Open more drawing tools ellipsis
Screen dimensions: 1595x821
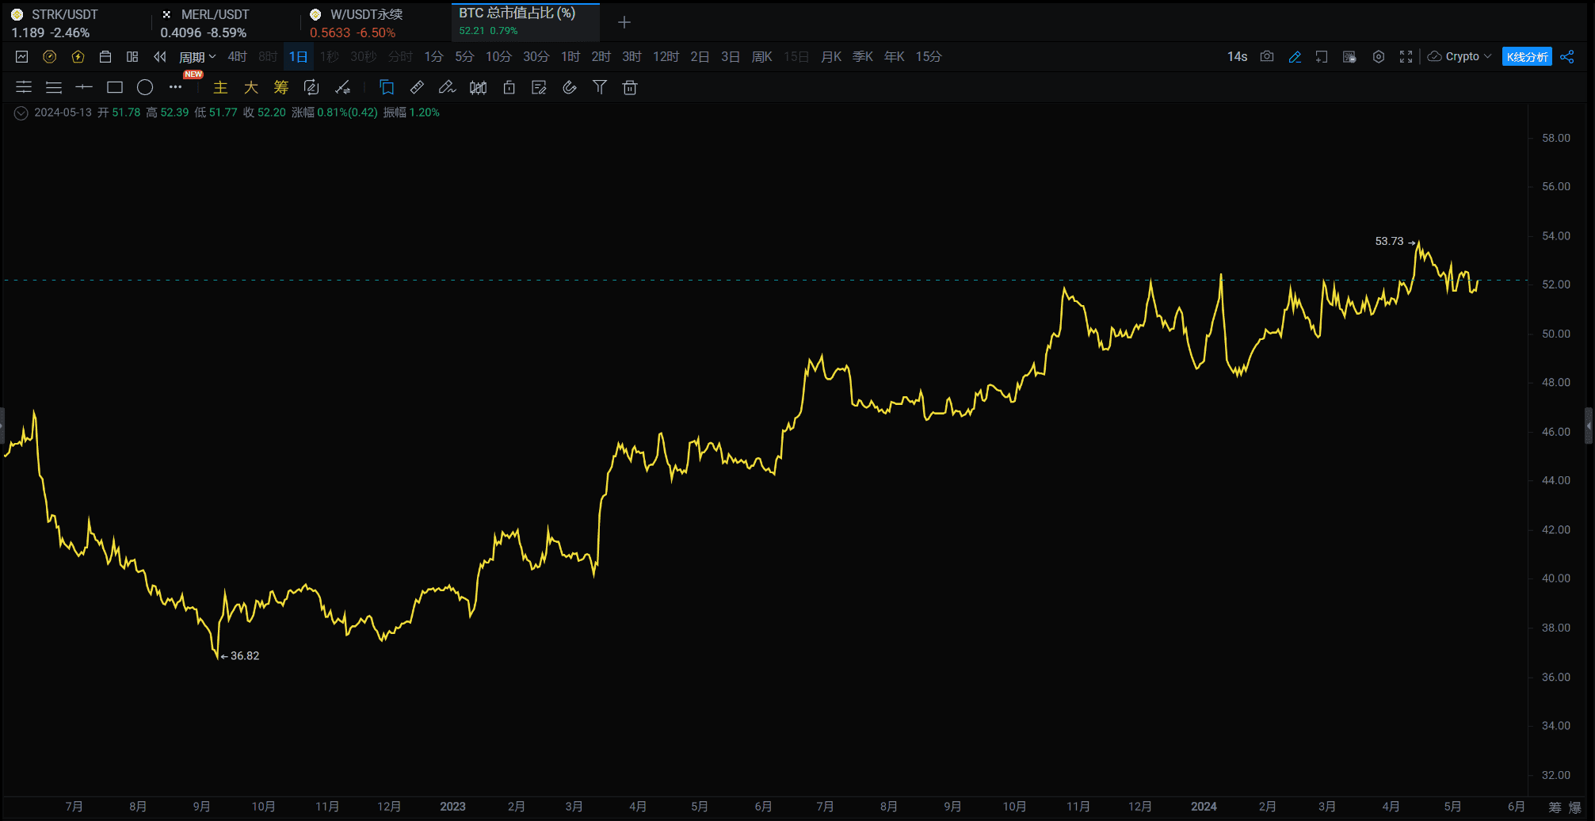click(175, 87)
